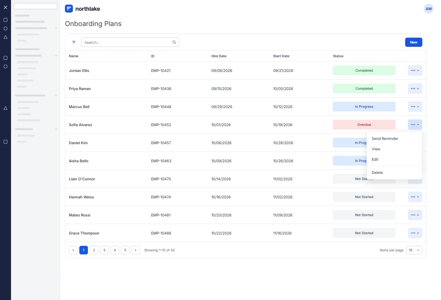Open actions menu for Grace Thompson
Viewport: 441px width, 300px height.
tap(415, 233)
